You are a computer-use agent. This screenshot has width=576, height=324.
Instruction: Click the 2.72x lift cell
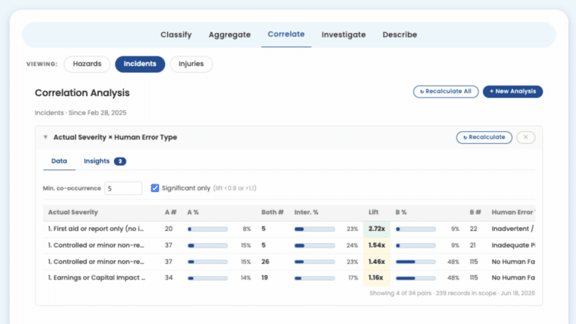point(376,229)
